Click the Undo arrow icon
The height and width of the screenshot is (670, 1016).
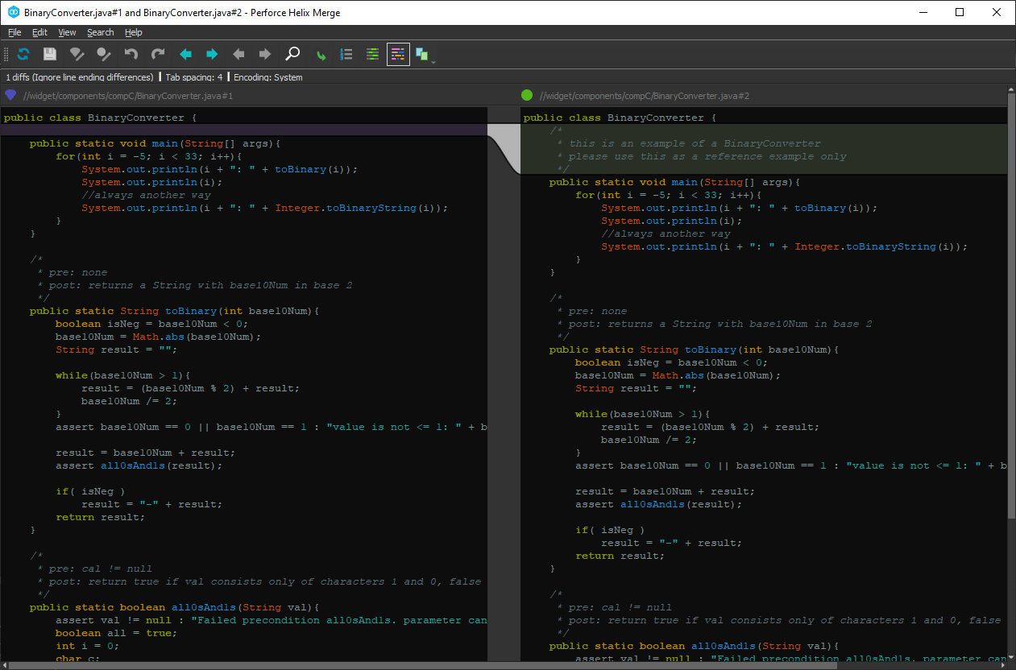(131, 54)
